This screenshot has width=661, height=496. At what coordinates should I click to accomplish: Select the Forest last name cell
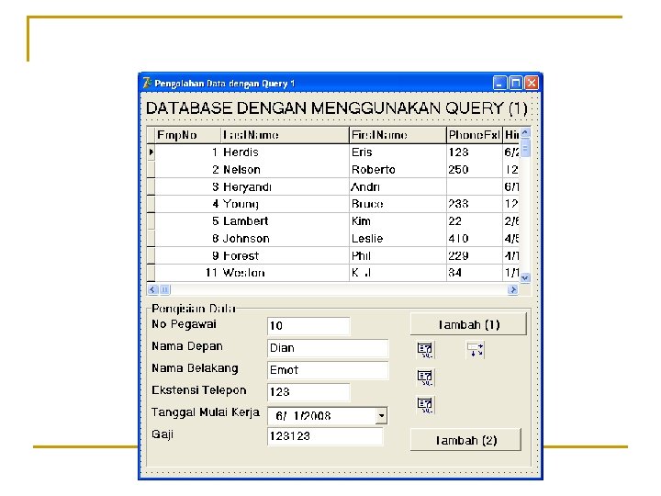point(285,256)
